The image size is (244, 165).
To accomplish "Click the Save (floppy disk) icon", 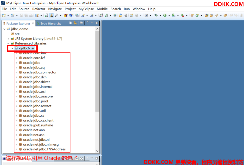I will point(21,15).
